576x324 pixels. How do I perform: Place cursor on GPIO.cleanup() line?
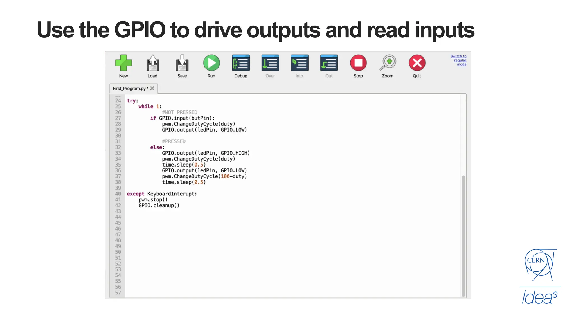coord(159,206)
